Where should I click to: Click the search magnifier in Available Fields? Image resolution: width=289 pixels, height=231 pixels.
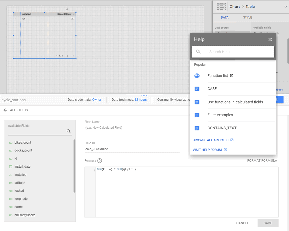pos(69,132)
